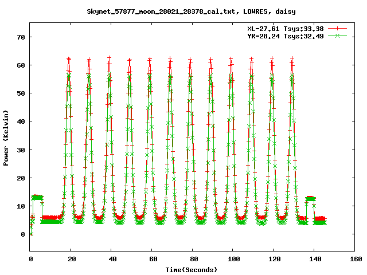The height and width of the screenshot is (275, 367).
Task: Click the 'Power (Kelvin)' y-axis label
Action: (6, 138)
